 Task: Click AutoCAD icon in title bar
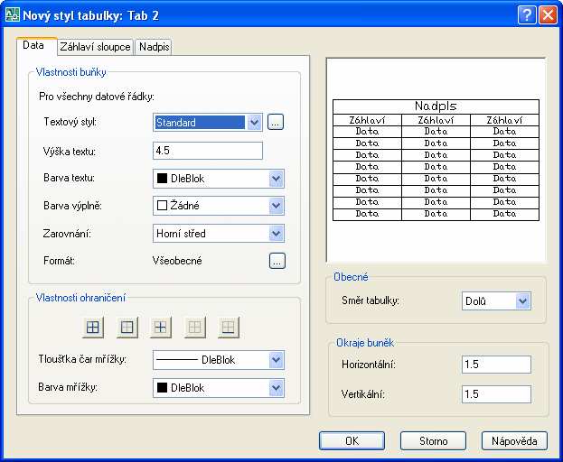[12, 15]
